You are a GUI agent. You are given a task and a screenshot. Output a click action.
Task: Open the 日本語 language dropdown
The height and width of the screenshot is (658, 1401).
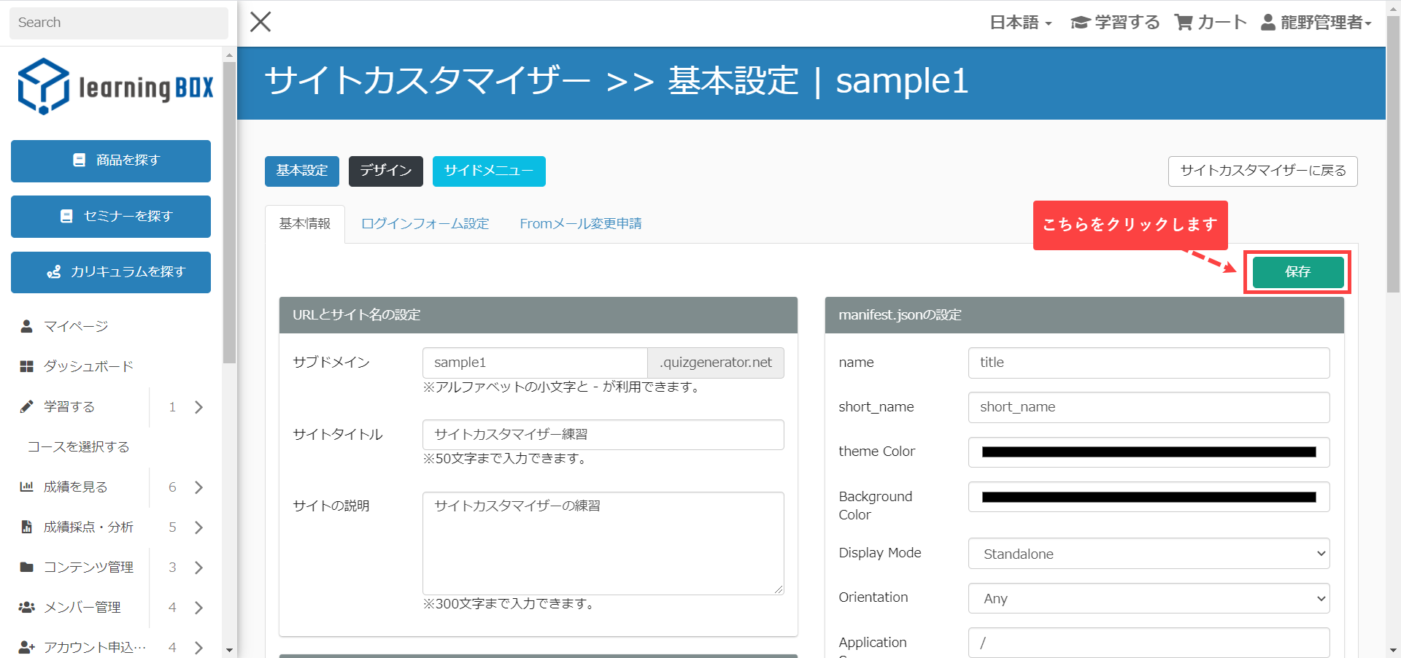(1020, 23)
